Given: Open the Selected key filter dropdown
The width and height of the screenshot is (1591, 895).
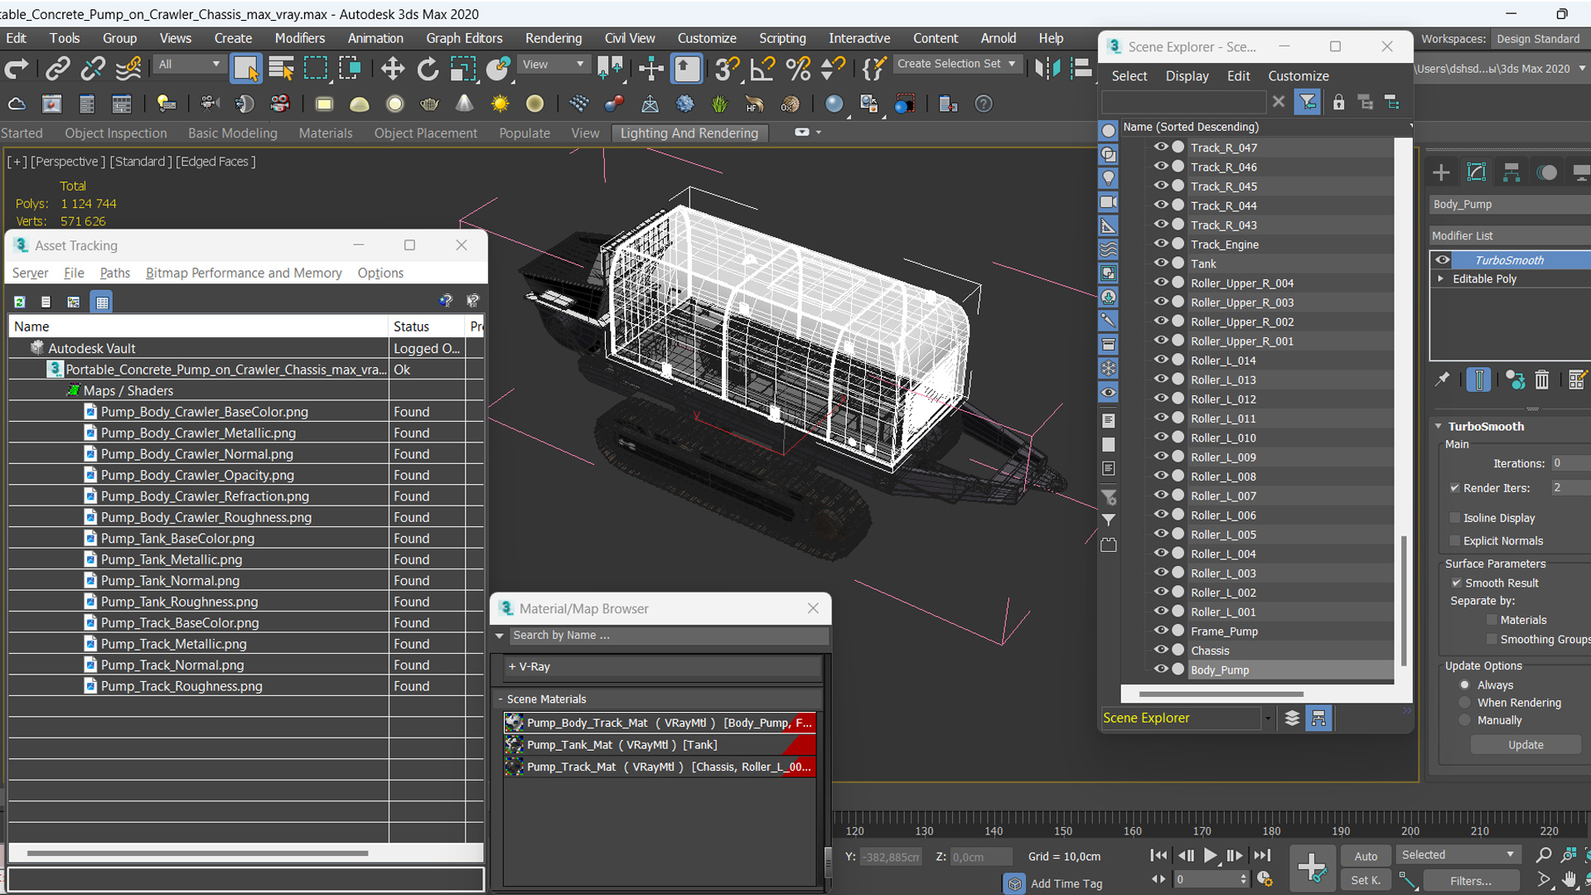Looking at the screenshot, I should point(1458,855).
